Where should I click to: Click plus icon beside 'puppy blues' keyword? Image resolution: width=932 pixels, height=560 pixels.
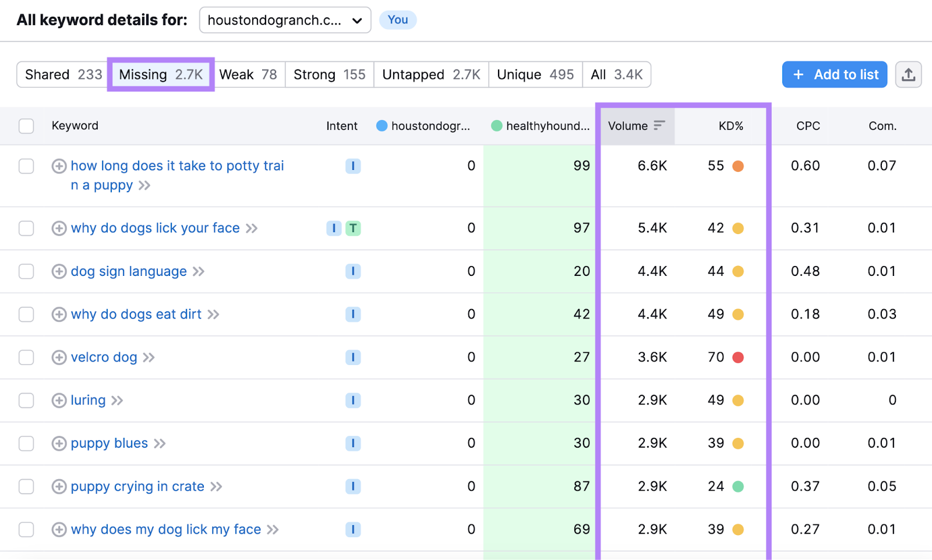[59, 444]
